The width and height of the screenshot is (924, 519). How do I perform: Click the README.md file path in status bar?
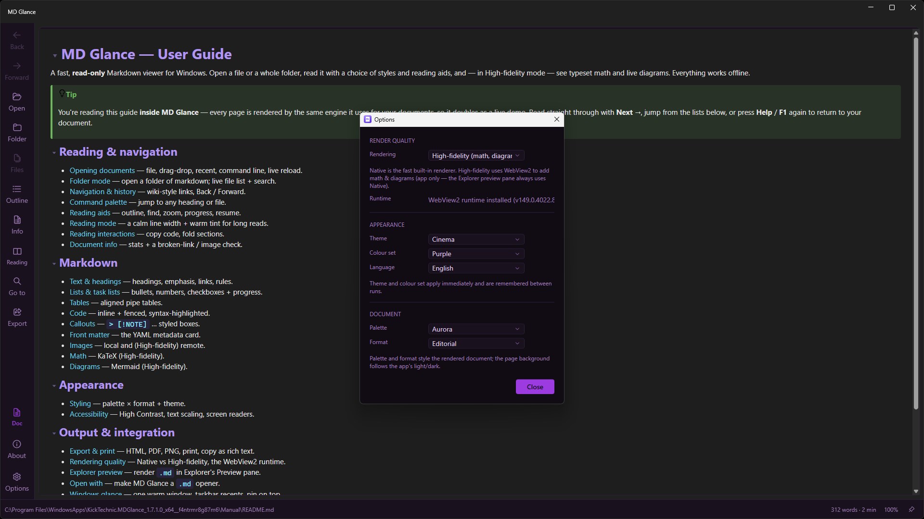coord(139,510)
